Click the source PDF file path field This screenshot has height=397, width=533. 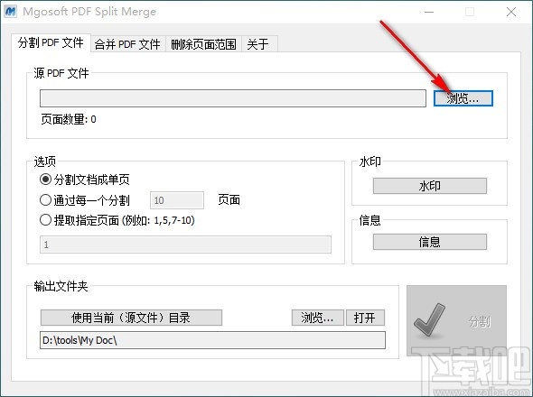pyautogui.click(x=233, y=98)
